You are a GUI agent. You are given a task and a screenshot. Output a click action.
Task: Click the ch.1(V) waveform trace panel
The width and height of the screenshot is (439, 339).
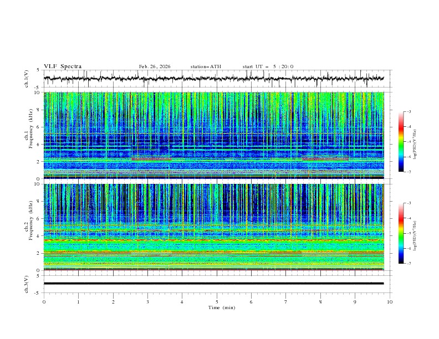216,79
